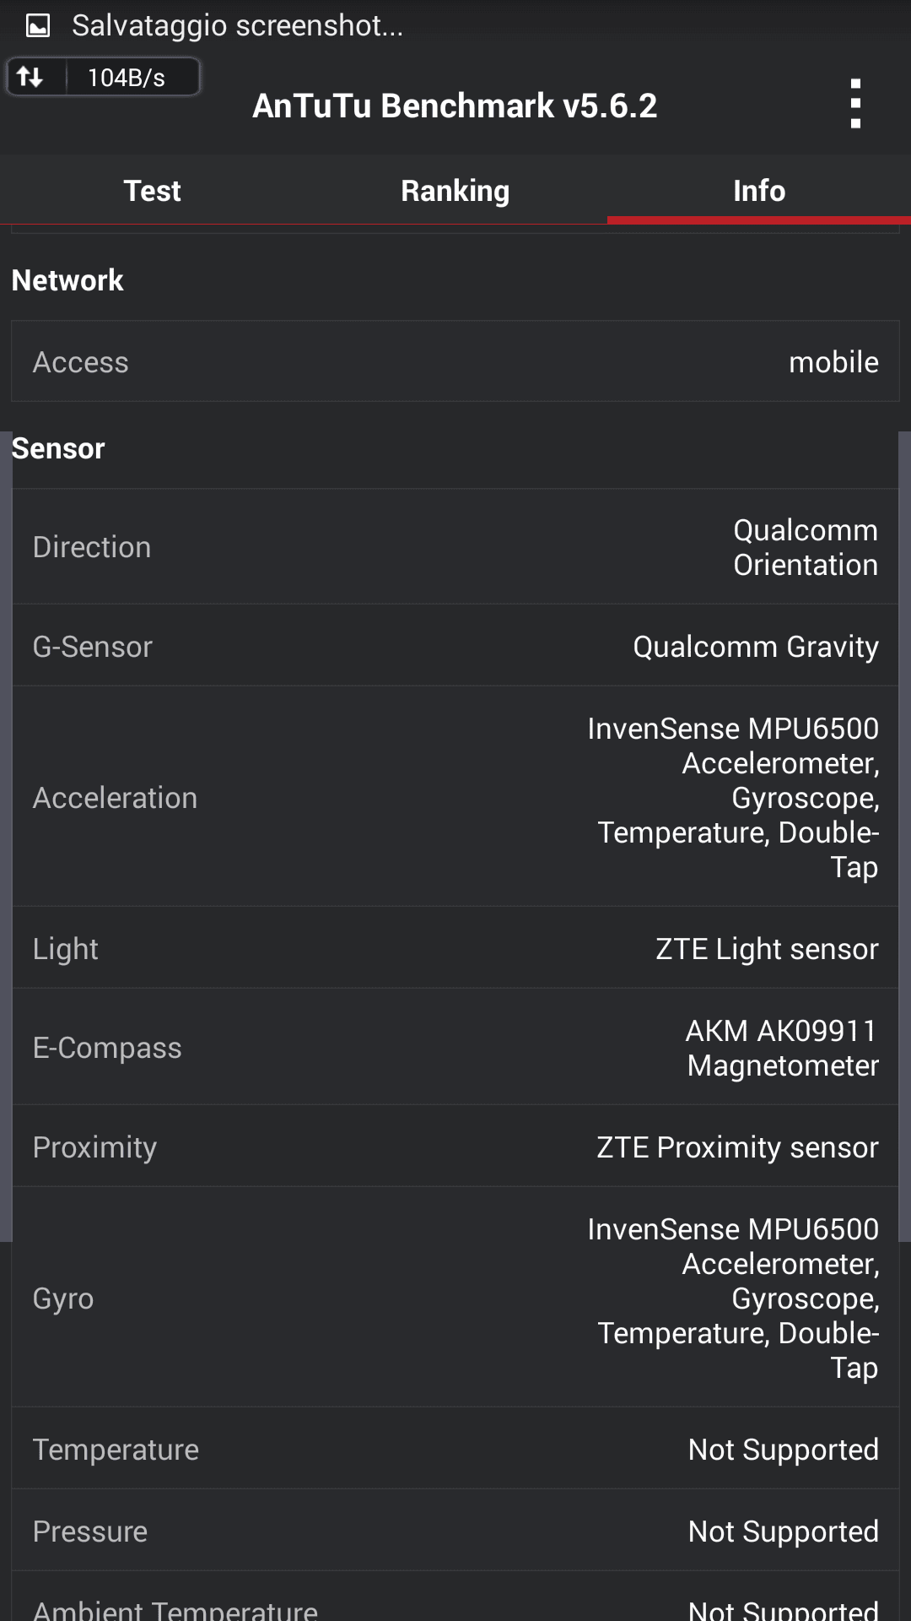The width and height of the screenshot is (911, 1621).
Task: Select the G-Sensor Qualcomm Gravity row
Action: 455,646
